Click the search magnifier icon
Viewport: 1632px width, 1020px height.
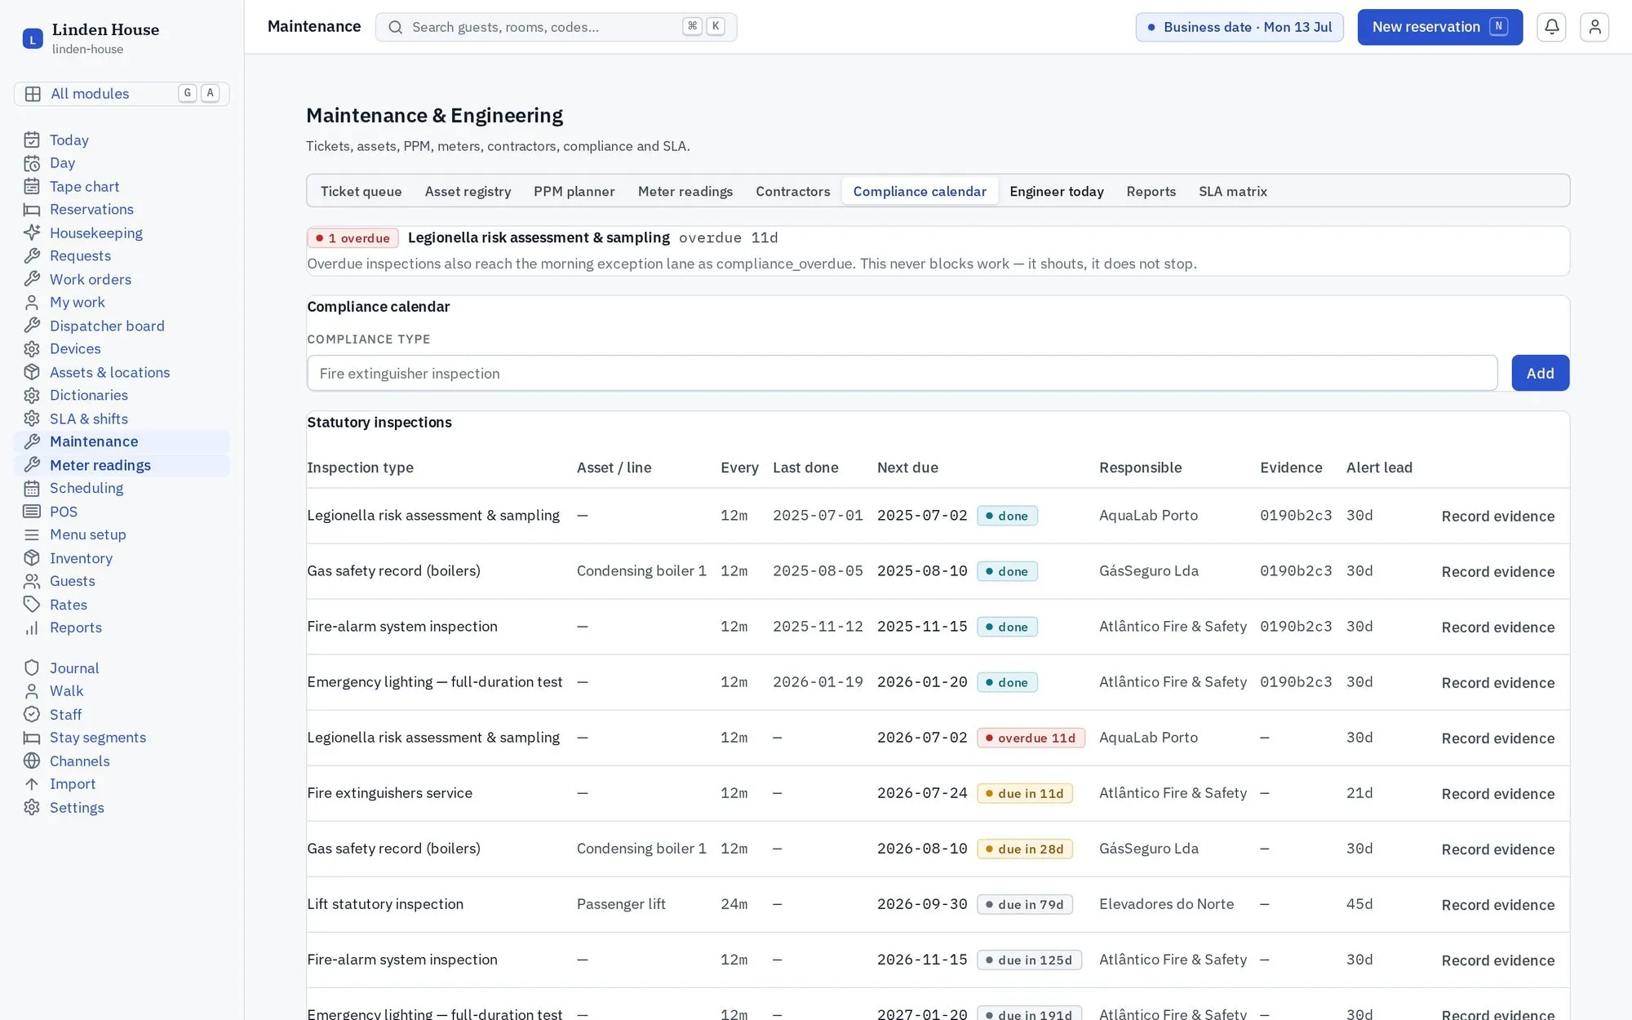click(396, 27)
